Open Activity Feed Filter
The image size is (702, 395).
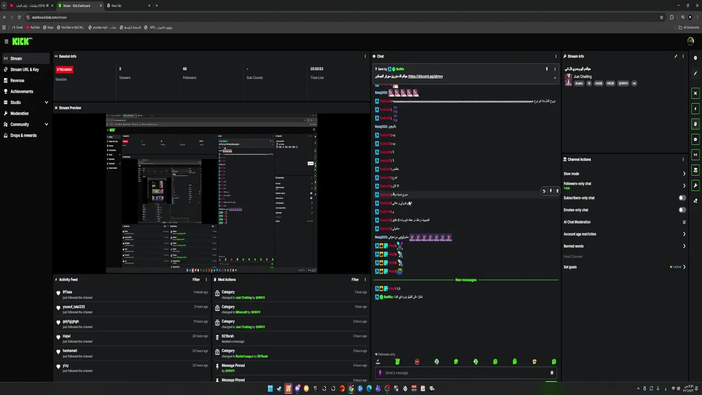click(x=196, y=279)
